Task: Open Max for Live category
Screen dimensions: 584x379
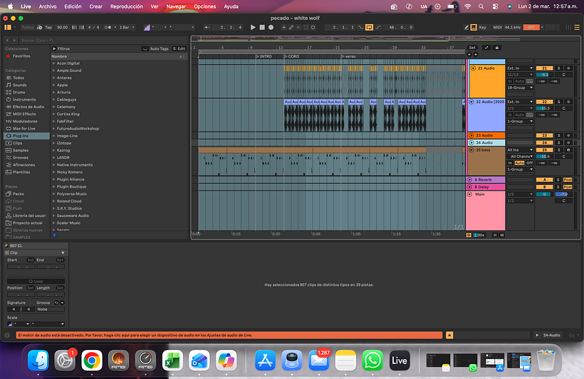Action: click(x=24, y=128)
